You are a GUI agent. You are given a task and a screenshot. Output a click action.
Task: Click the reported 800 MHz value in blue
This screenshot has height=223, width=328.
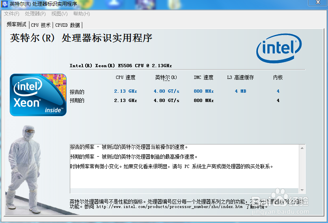[x=203, y=91]
